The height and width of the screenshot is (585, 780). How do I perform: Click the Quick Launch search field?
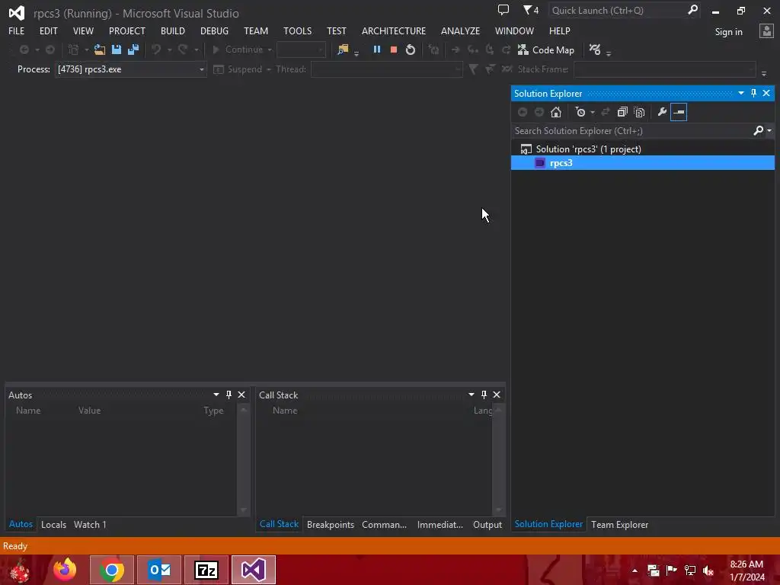[617, 10]
